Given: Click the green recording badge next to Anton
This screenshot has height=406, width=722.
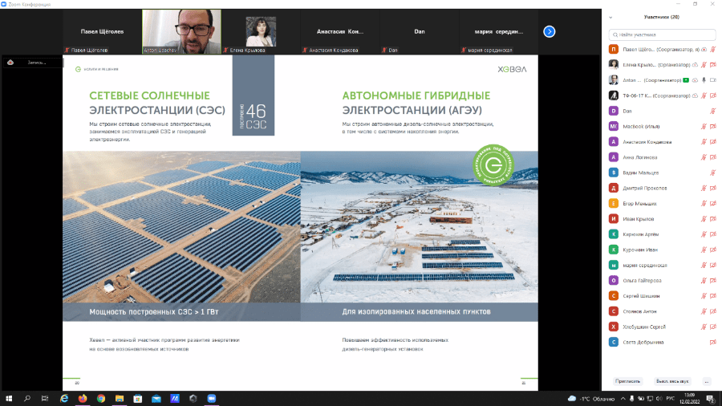Looking at the screenshot, I should coord(686,80).
